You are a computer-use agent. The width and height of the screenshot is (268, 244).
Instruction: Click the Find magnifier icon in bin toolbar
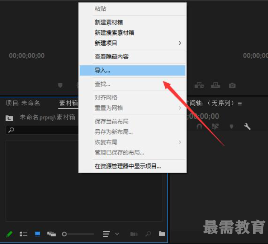click(148, 234)
